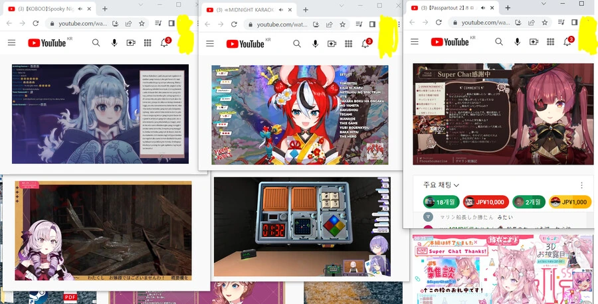Install YouTube app icon in the KOBOO window
The image size is (598, 304).
pos(115,23)
